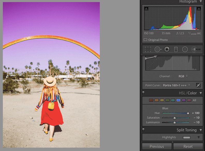Open the Channel RGB dropdown
This screenshot has height=151, width=205.
tap(183, 76)
